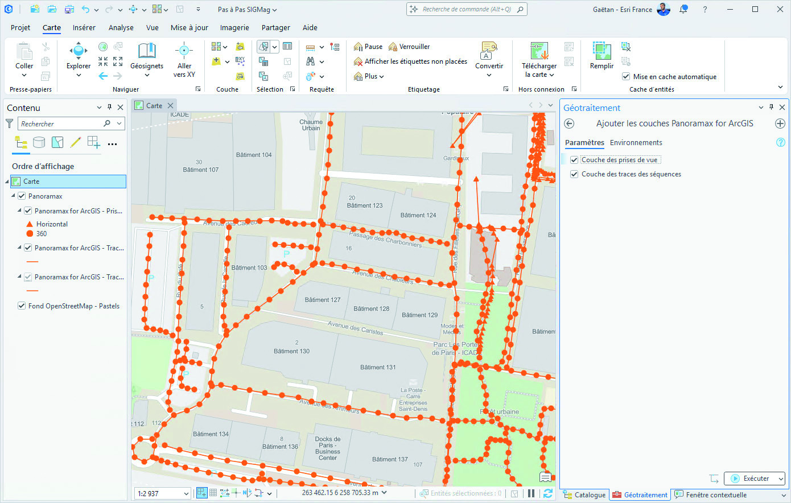Toggle first Panoramax for ArcGIS - Trac... layer

[28, 248]
